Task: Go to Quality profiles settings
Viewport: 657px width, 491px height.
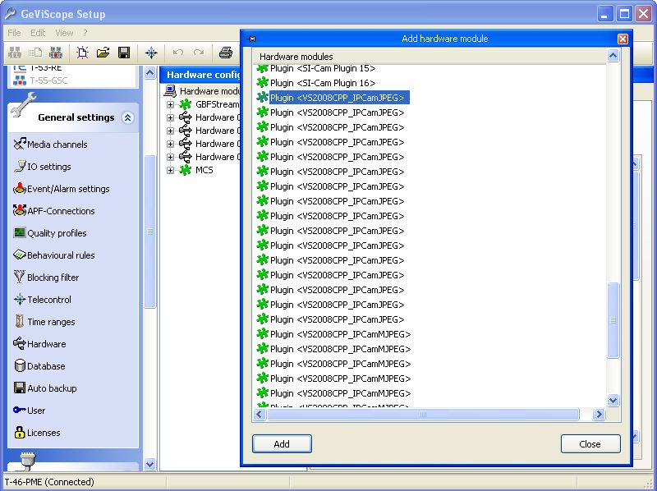Action: tap(57, 233)
